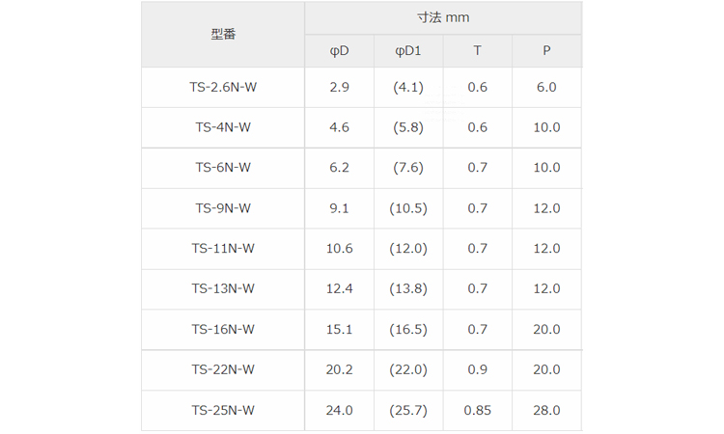
Task: Click the 6.0 pitch value
Action: 546,87
